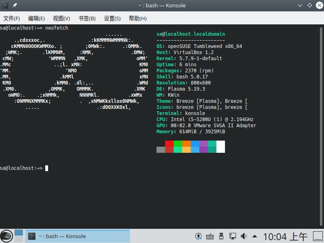The image size is (324, 243).
Task: Open the 编辑(E) menu
Action: pos(37,19)
